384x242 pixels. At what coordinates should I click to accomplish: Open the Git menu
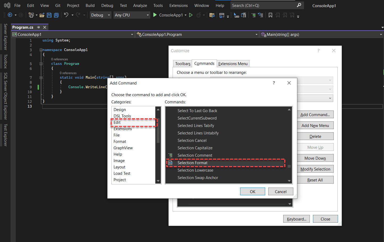click(58, 5)
